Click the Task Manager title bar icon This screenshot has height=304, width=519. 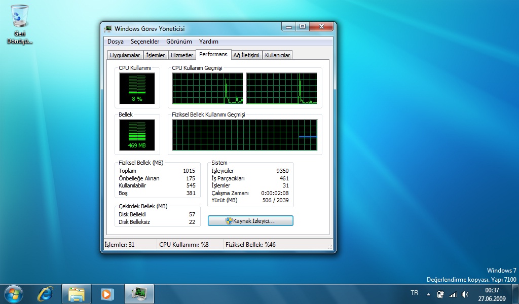[x=108, y=29]
